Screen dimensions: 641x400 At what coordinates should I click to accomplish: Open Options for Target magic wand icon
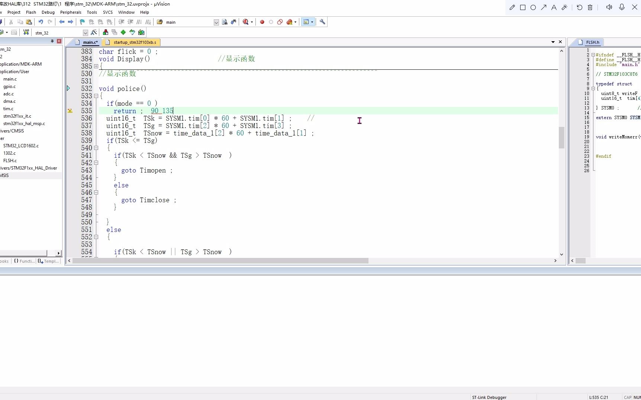94,32
